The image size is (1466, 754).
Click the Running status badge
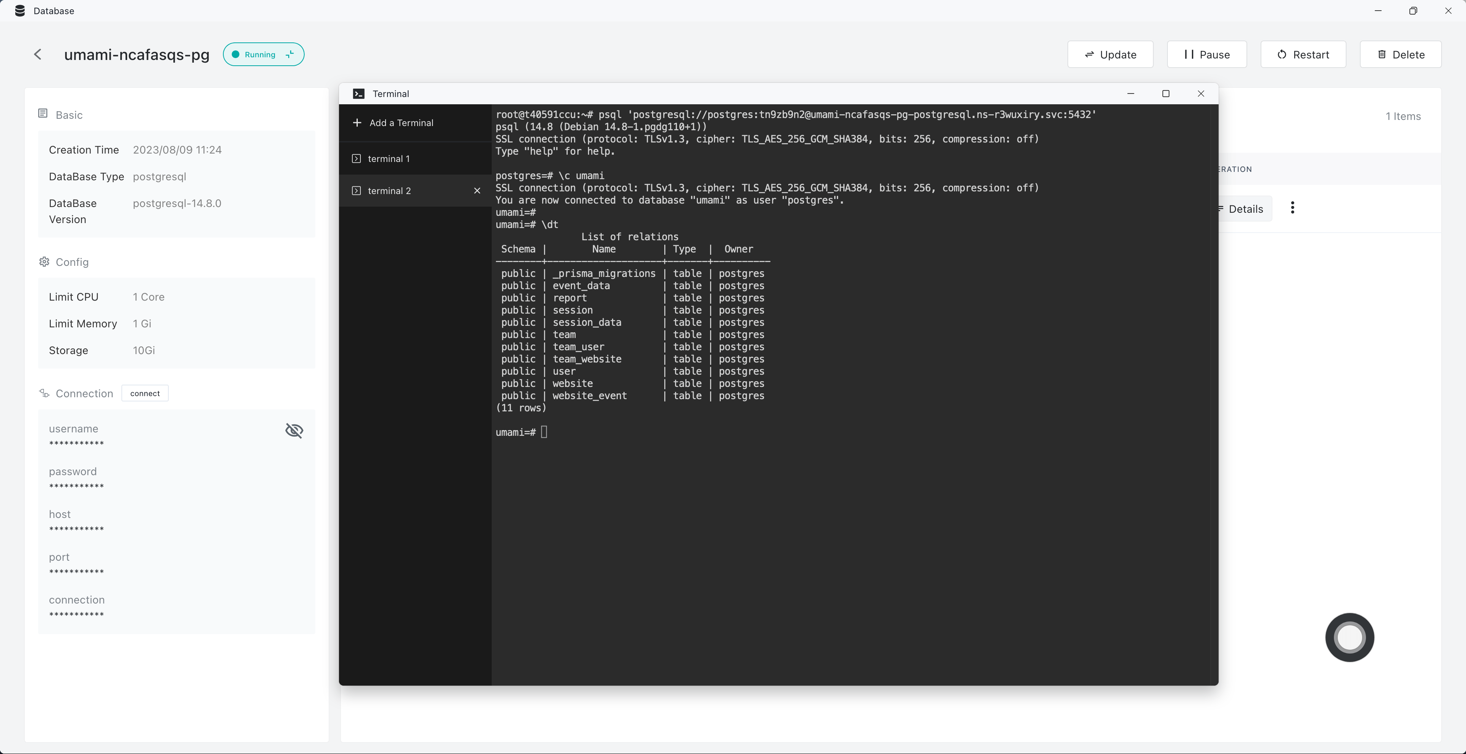[263, 55]
